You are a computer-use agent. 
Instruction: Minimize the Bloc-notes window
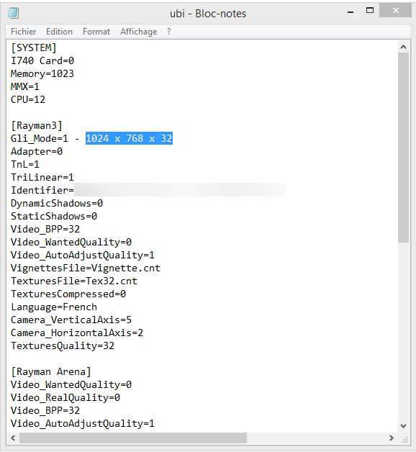coord(351,12)
